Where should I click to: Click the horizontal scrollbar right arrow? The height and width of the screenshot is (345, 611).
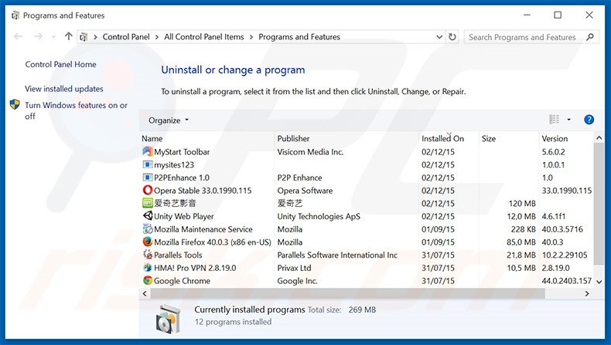tap(587, 293)
